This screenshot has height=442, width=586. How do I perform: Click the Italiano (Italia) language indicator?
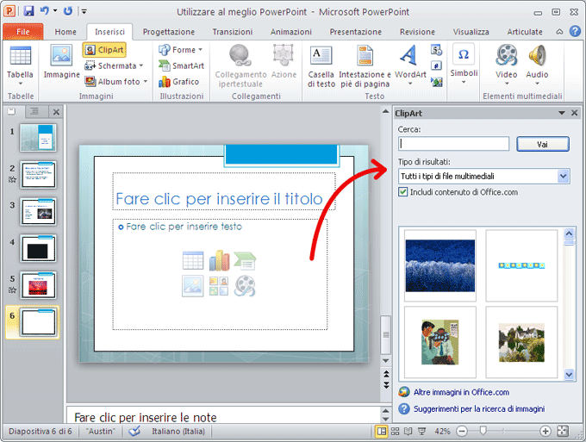click(x=178, y=431)
